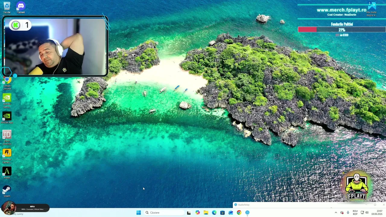The height and width of the screenshot is (217, 386).
Task: Click the Fondurile Politiei progress bar
Action: coord(342,30)
